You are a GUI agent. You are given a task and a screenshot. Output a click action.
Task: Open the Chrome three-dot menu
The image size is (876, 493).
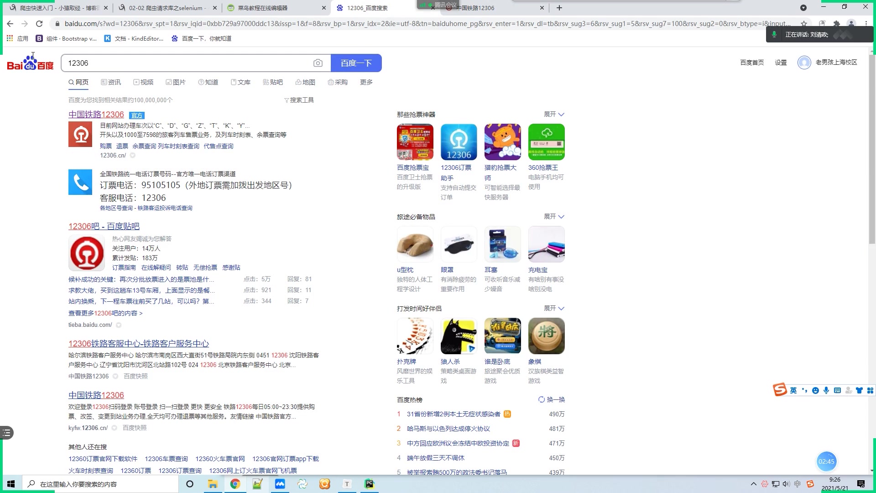point(866,24)
